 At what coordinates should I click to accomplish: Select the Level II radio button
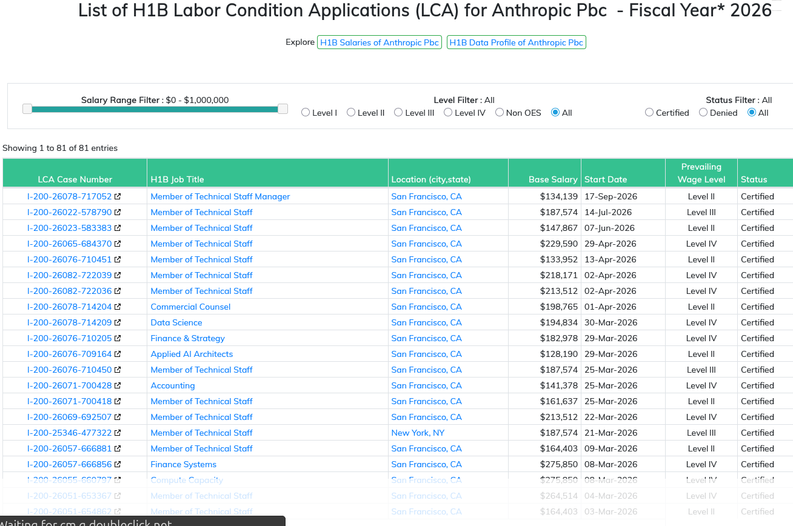click(x=351, y=112)
